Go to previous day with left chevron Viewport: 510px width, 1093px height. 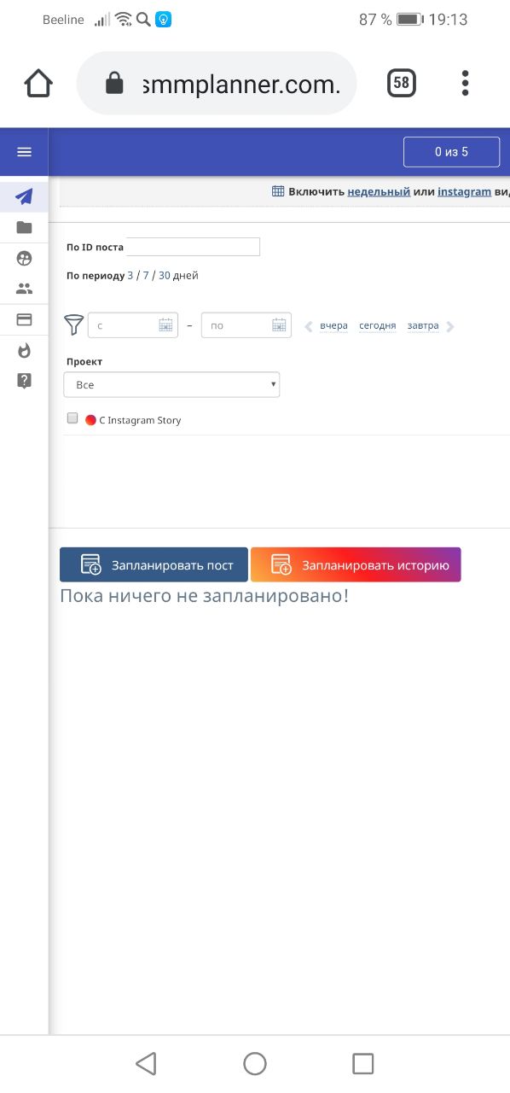click(x=309, y=326)
